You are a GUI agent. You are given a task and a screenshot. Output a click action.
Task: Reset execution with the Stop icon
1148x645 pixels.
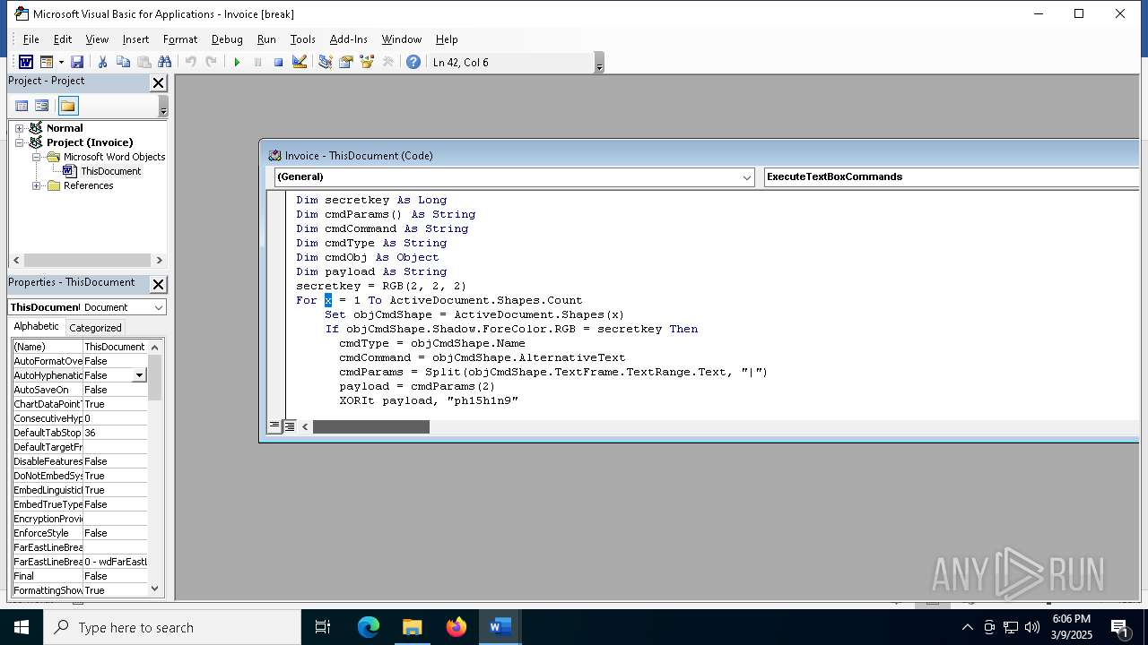click(278, 62)
